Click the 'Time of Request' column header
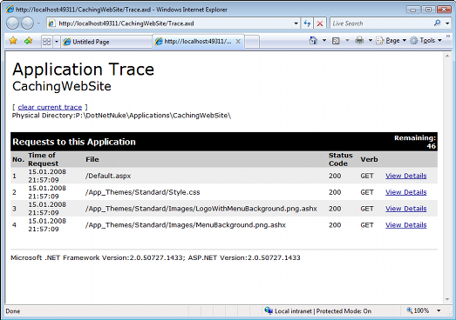This screenshot has width=456, height=320. coord(43,159)
